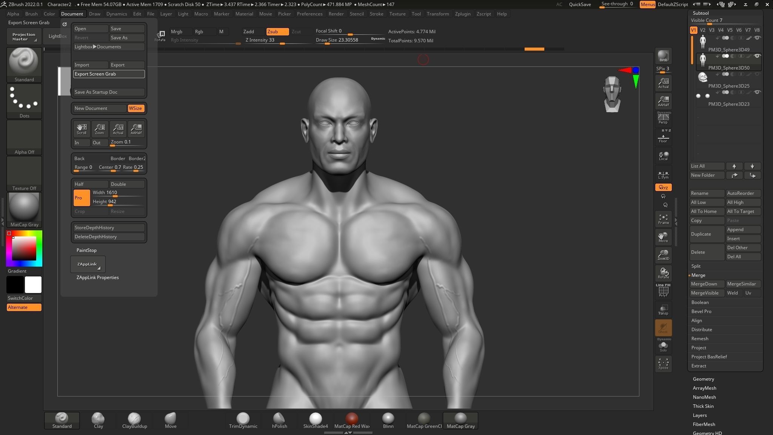Click the Frame icon
Image resolution: width=773 pixels, height=435 pixels.
click(663, 219)
